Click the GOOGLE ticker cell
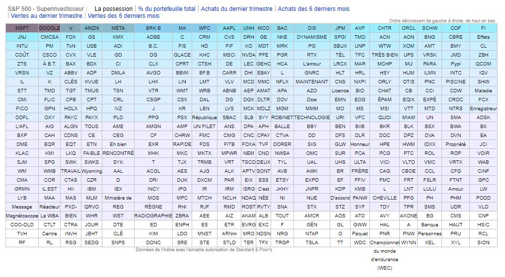This screenshot has height=277, width=505. pyautogui.click(x=49, y=28)
